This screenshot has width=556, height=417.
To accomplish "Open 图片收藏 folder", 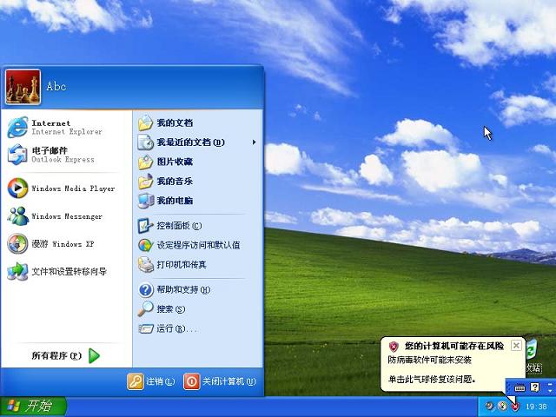I will [x=174, y=162].
